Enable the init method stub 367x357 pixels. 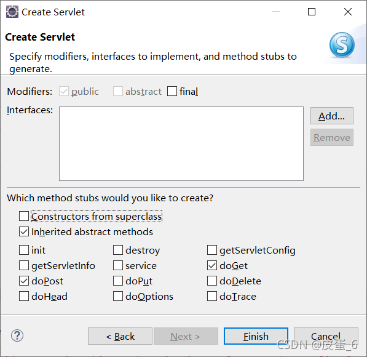pos(24,250)
